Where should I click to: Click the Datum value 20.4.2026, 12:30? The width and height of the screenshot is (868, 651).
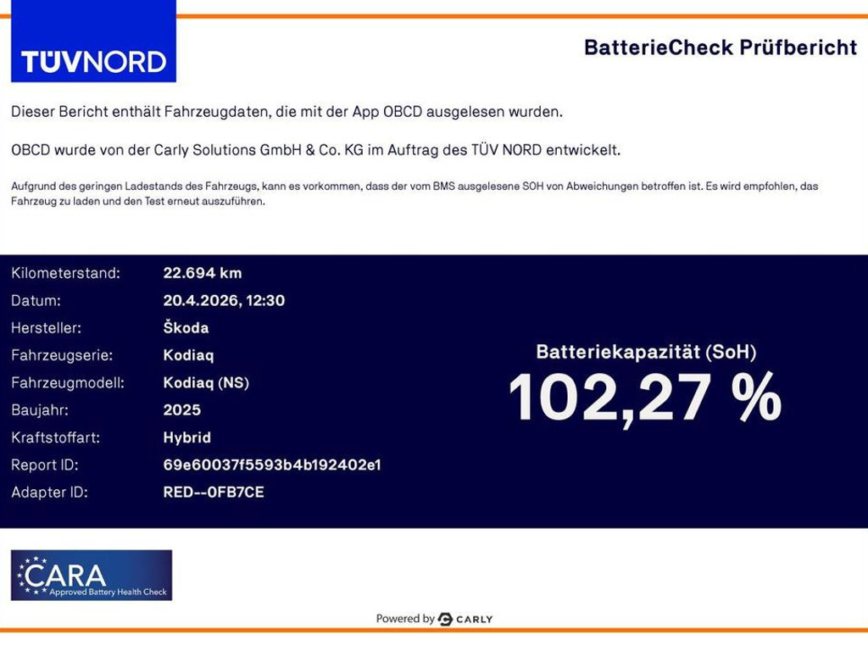coord(223,300)
